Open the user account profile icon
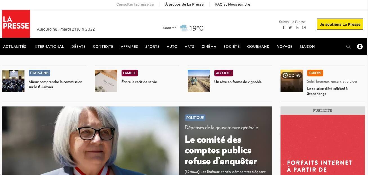The height and width of the screenshot is (175, 368). [360, 47]
